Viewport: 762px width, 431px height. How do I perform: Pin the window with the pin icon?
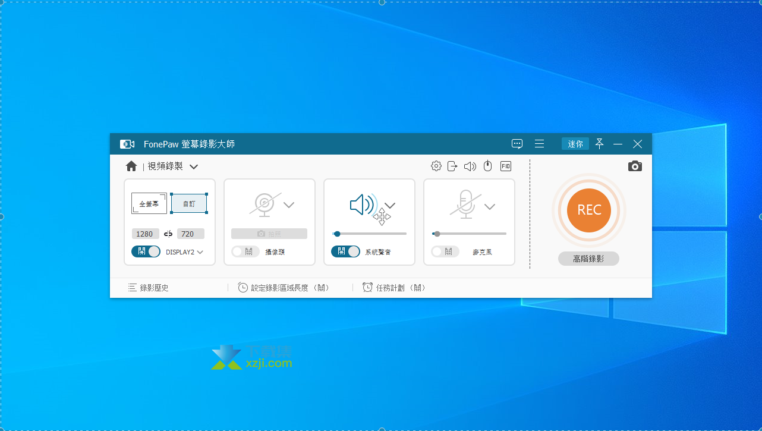[600, 144]
